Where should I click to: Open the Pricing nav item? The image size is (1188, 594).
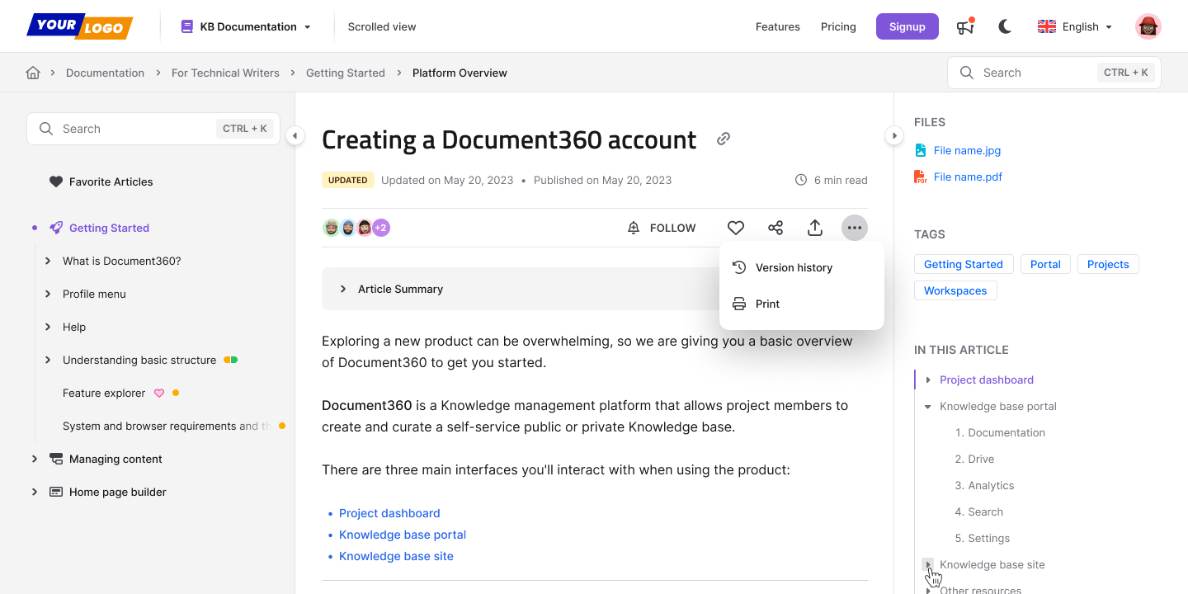click(838, 26)
